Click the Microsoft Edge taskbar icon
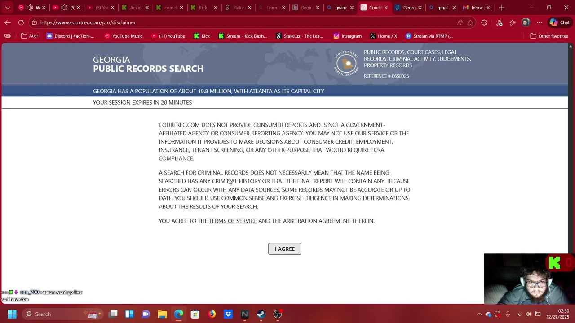Viewport: 575px width, 323px height. click(x=179, y=314)
